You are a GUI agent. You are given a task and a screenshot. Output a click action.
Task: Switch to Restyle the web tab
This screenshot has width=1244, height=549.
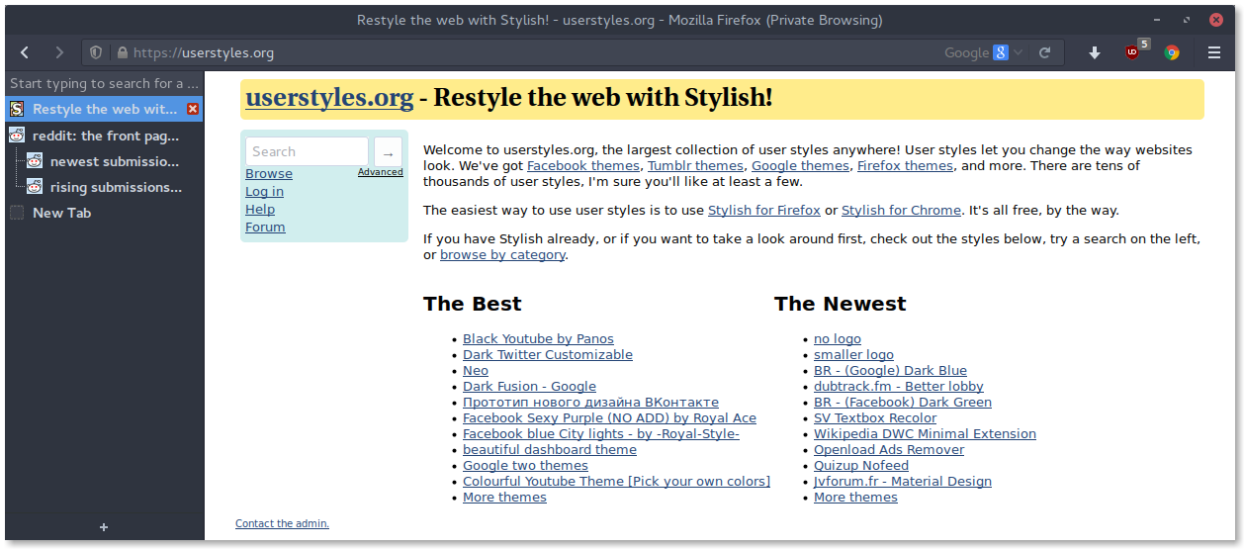coord(104,109)
